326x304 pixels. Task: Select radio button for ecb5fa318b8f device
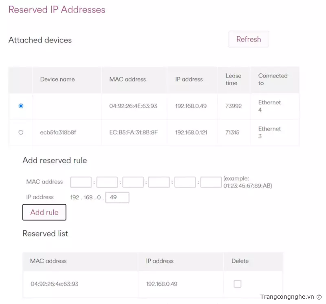(21, 132)
